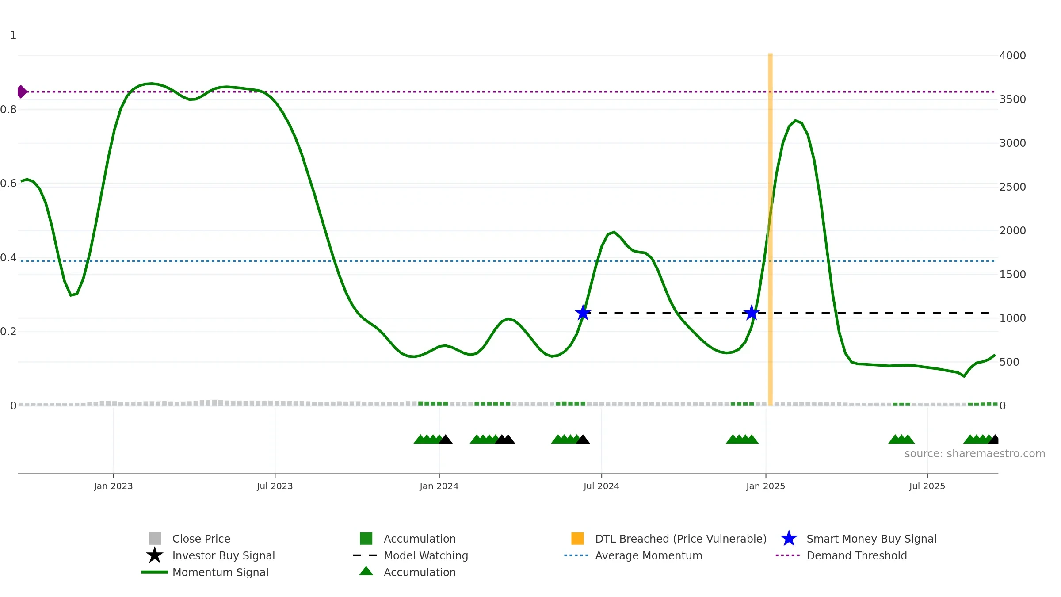
Task: Click the green Accumulation triangle legend icon
Action: tap(366, 571)
